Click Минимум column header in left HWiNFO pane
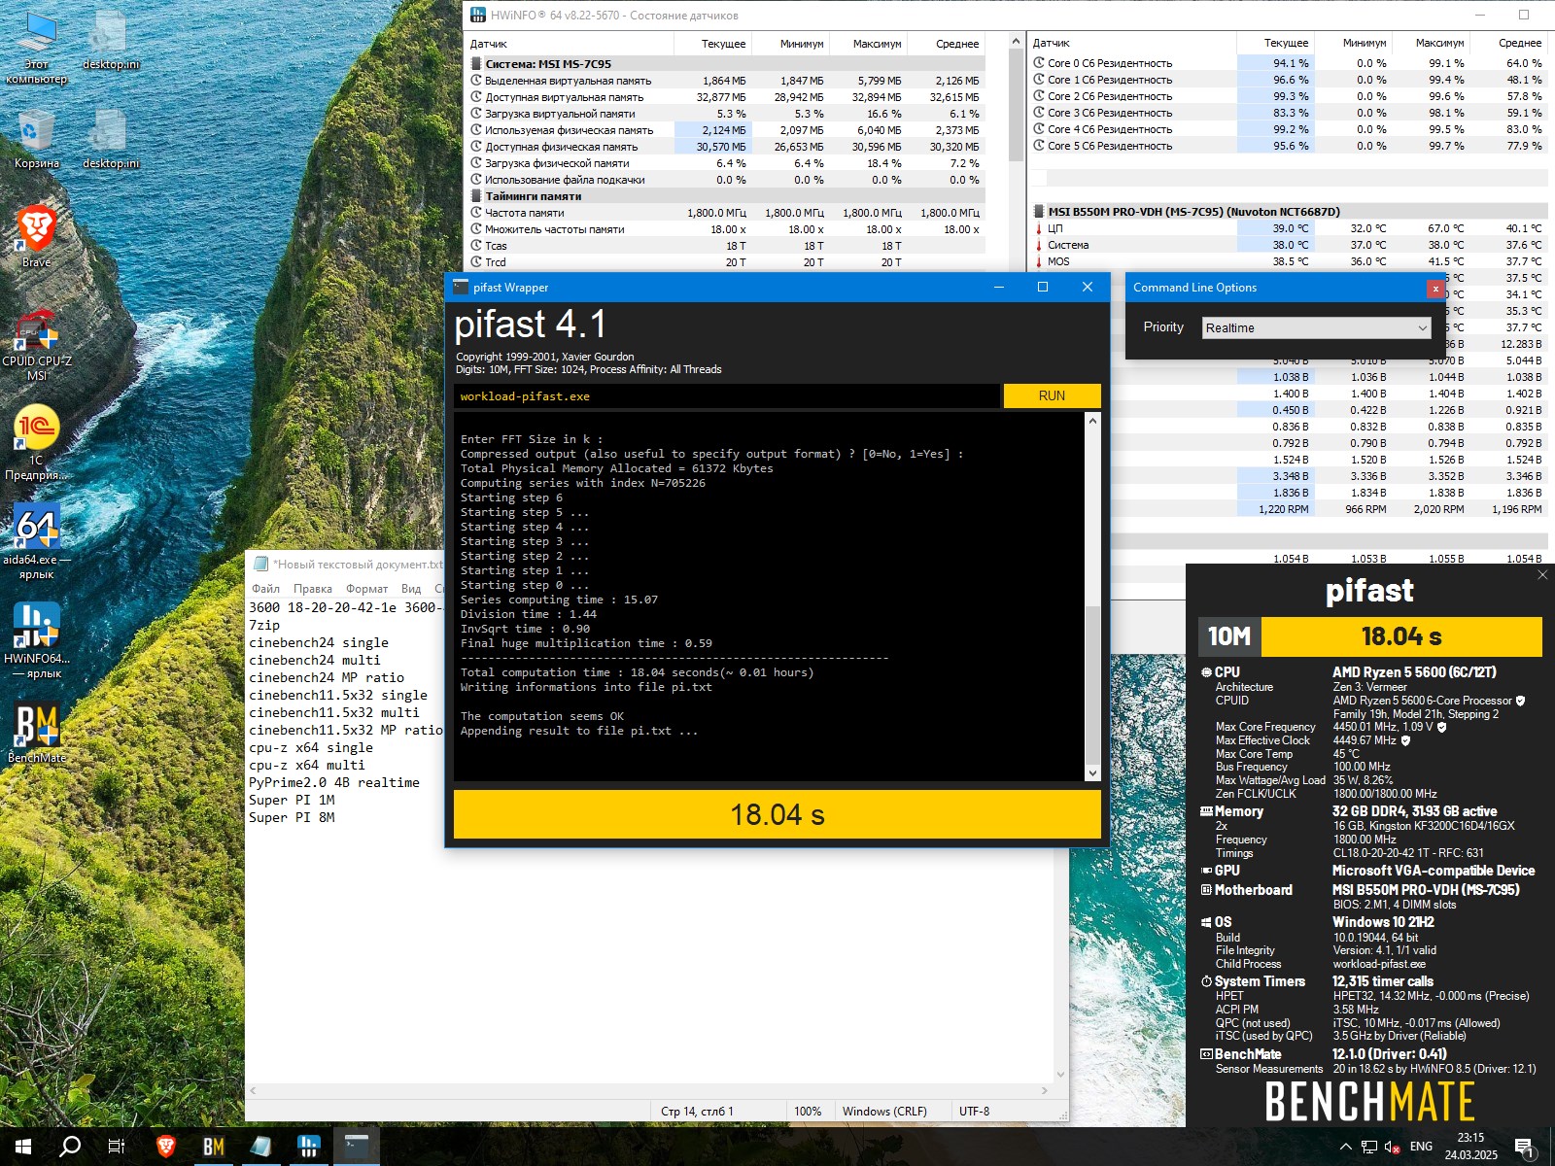 tap(789, 44)
